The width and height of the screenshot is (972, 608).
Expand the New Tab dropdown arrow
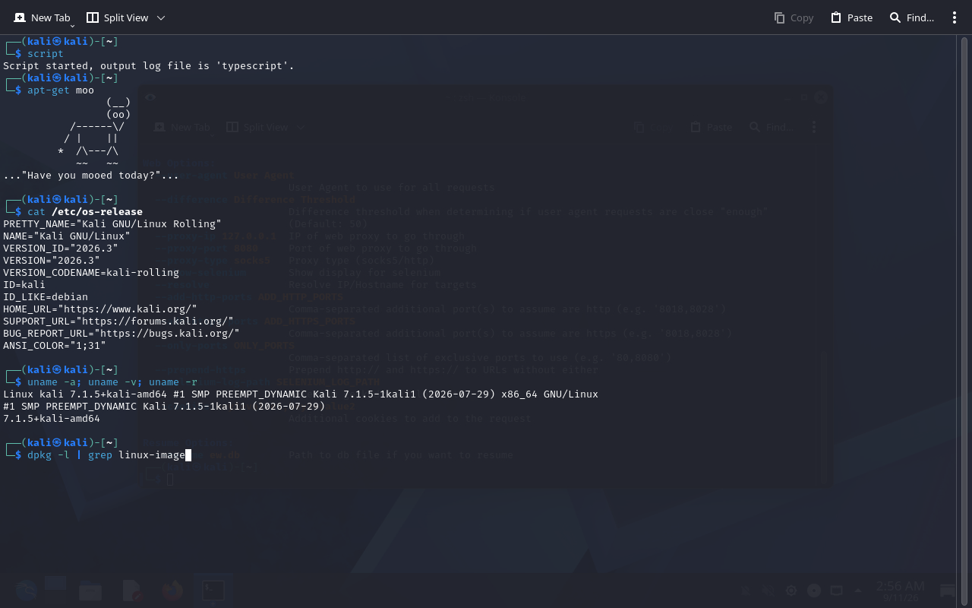coord(72,26)
